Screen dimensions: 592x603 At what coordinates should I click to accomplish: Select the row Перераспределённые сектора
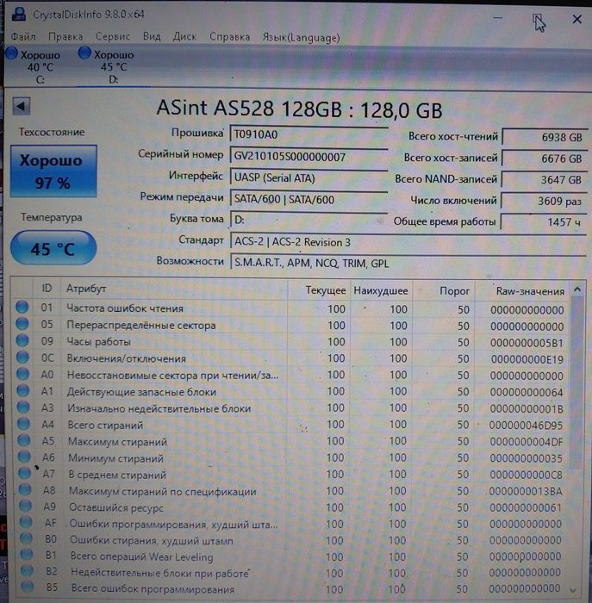coord(290,326)
